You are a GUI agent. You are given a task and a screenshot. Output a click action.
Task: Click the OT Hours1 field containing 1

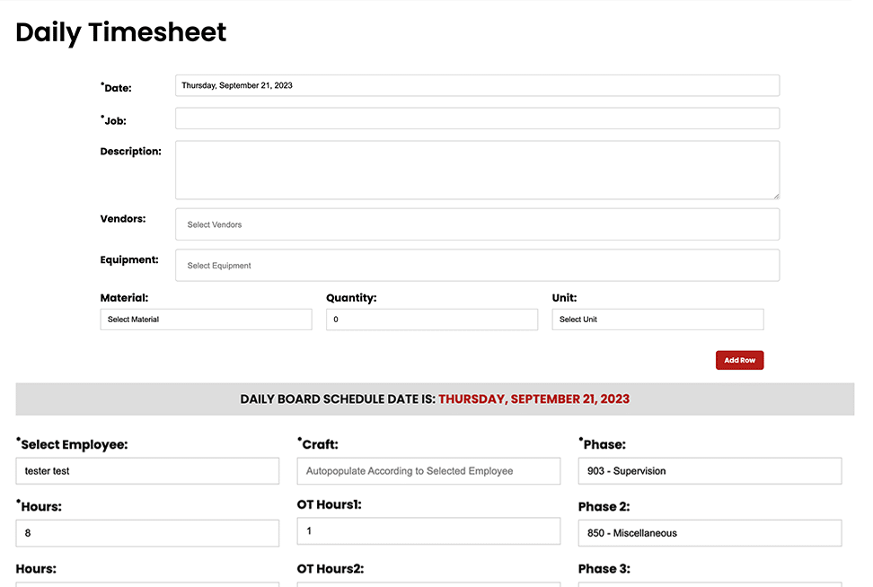point(428,531)
